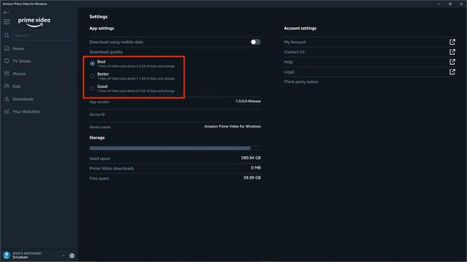
Task: Open Help external link icon
Action: [452, 62]
